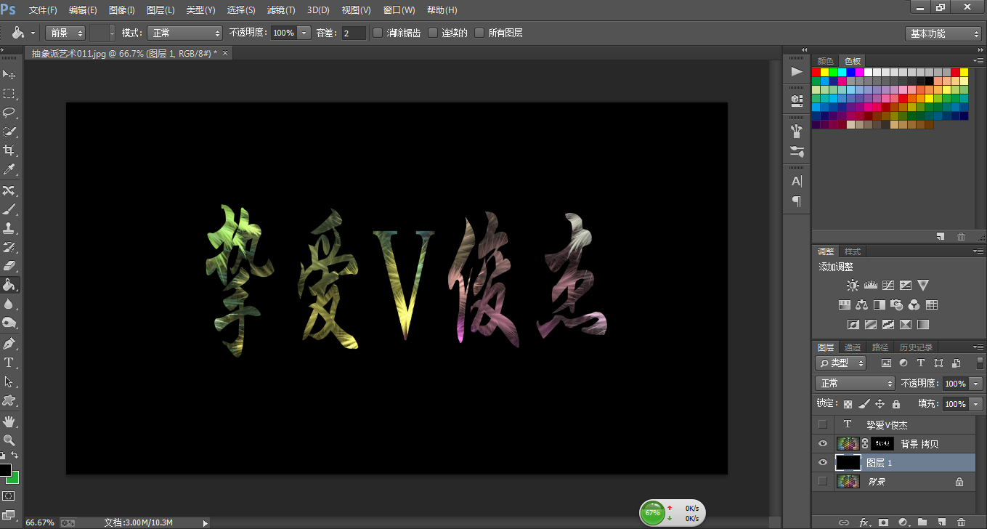Add a Channel Mixer adjustment
Screen dimensions: 987x529
914,305
